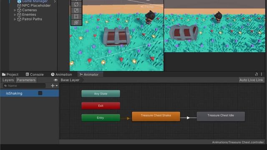The height and width of the screenshot is (150, 267).
Task: Click the Animations/Treasure Chest.controller path text
Action: click(x=238, y=142)
